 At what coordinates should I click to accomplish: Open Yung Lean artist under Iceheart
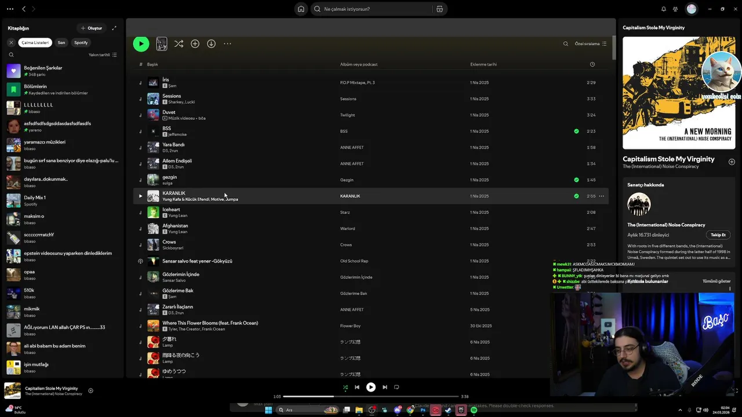click(178, 215)
